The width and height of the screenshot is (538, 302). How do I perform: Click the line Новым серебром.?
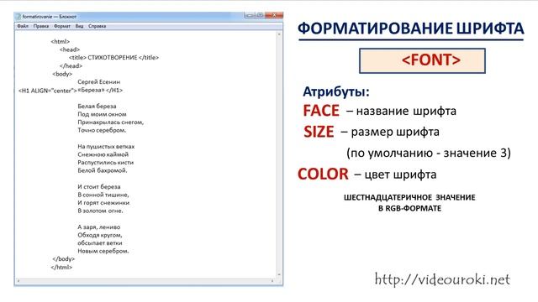point(103,251)
